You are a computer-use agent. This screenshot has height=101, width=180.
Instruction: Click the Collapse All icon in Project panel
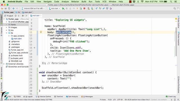[x=19, y=16]
